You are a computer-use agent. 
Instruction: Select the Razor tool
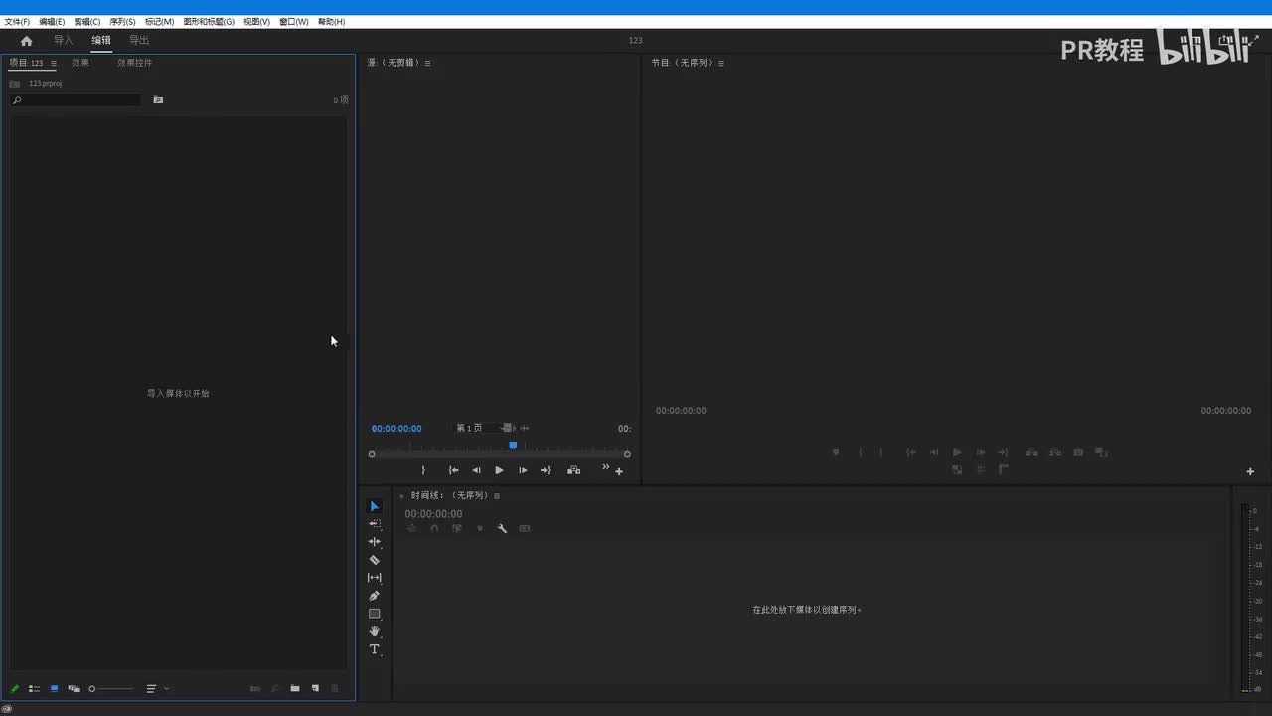(x=375, y=560)
